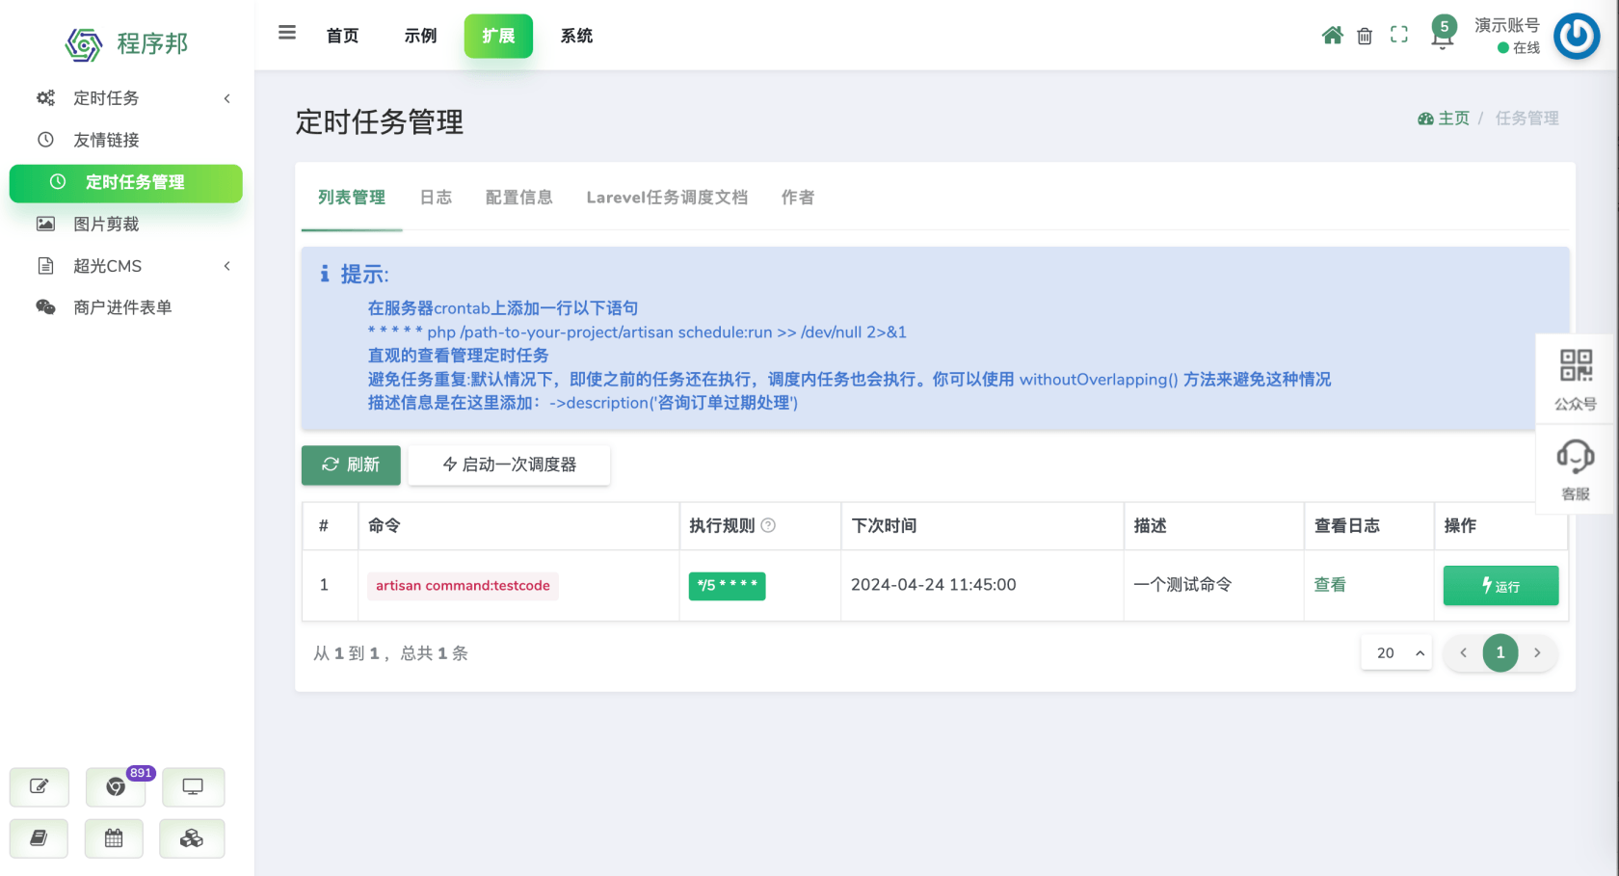
Task: Open the 公众号 QR code widget
Action: (1576, 380)
